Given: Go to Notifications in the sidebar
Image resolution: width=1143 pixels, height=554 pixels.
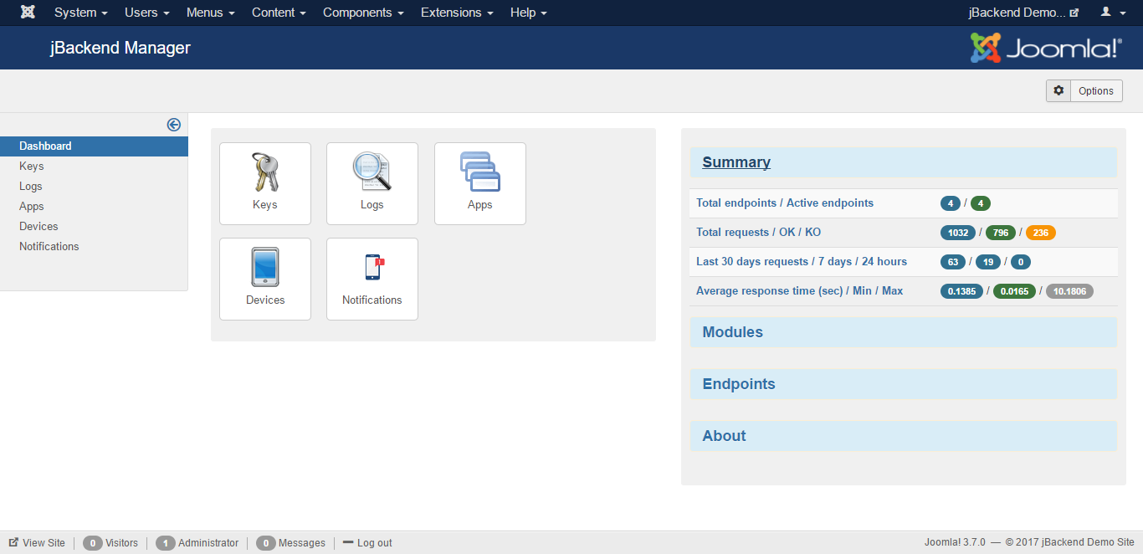Looking at the screenshot, I should 49,246.
